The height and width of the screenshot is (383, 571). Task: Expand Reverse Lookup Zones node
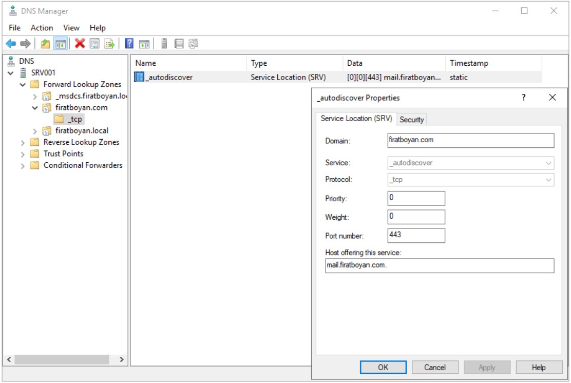point(23,143)
